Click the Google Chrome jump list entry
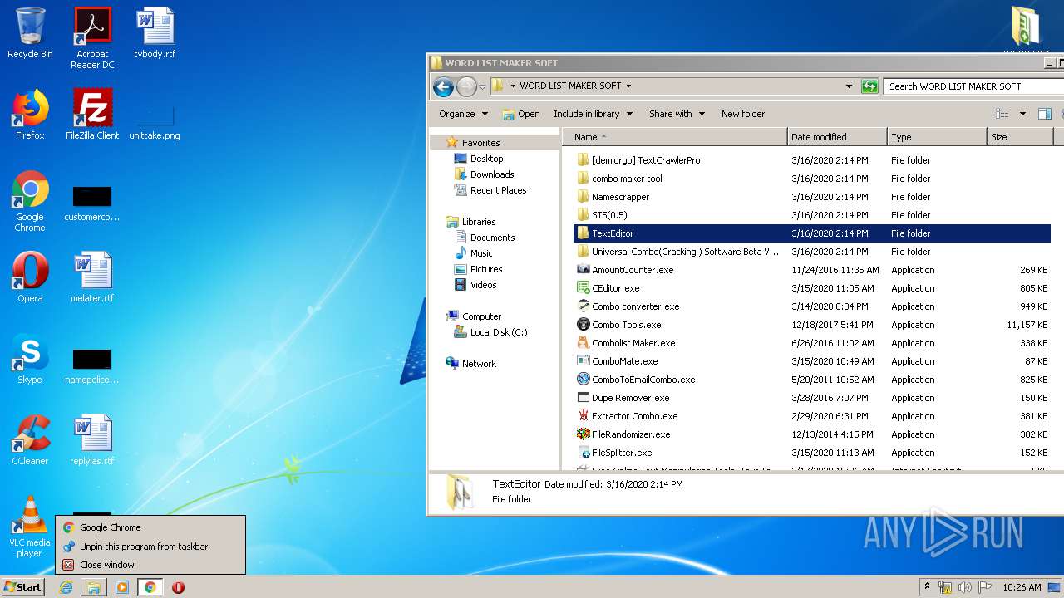 point(150,527)
